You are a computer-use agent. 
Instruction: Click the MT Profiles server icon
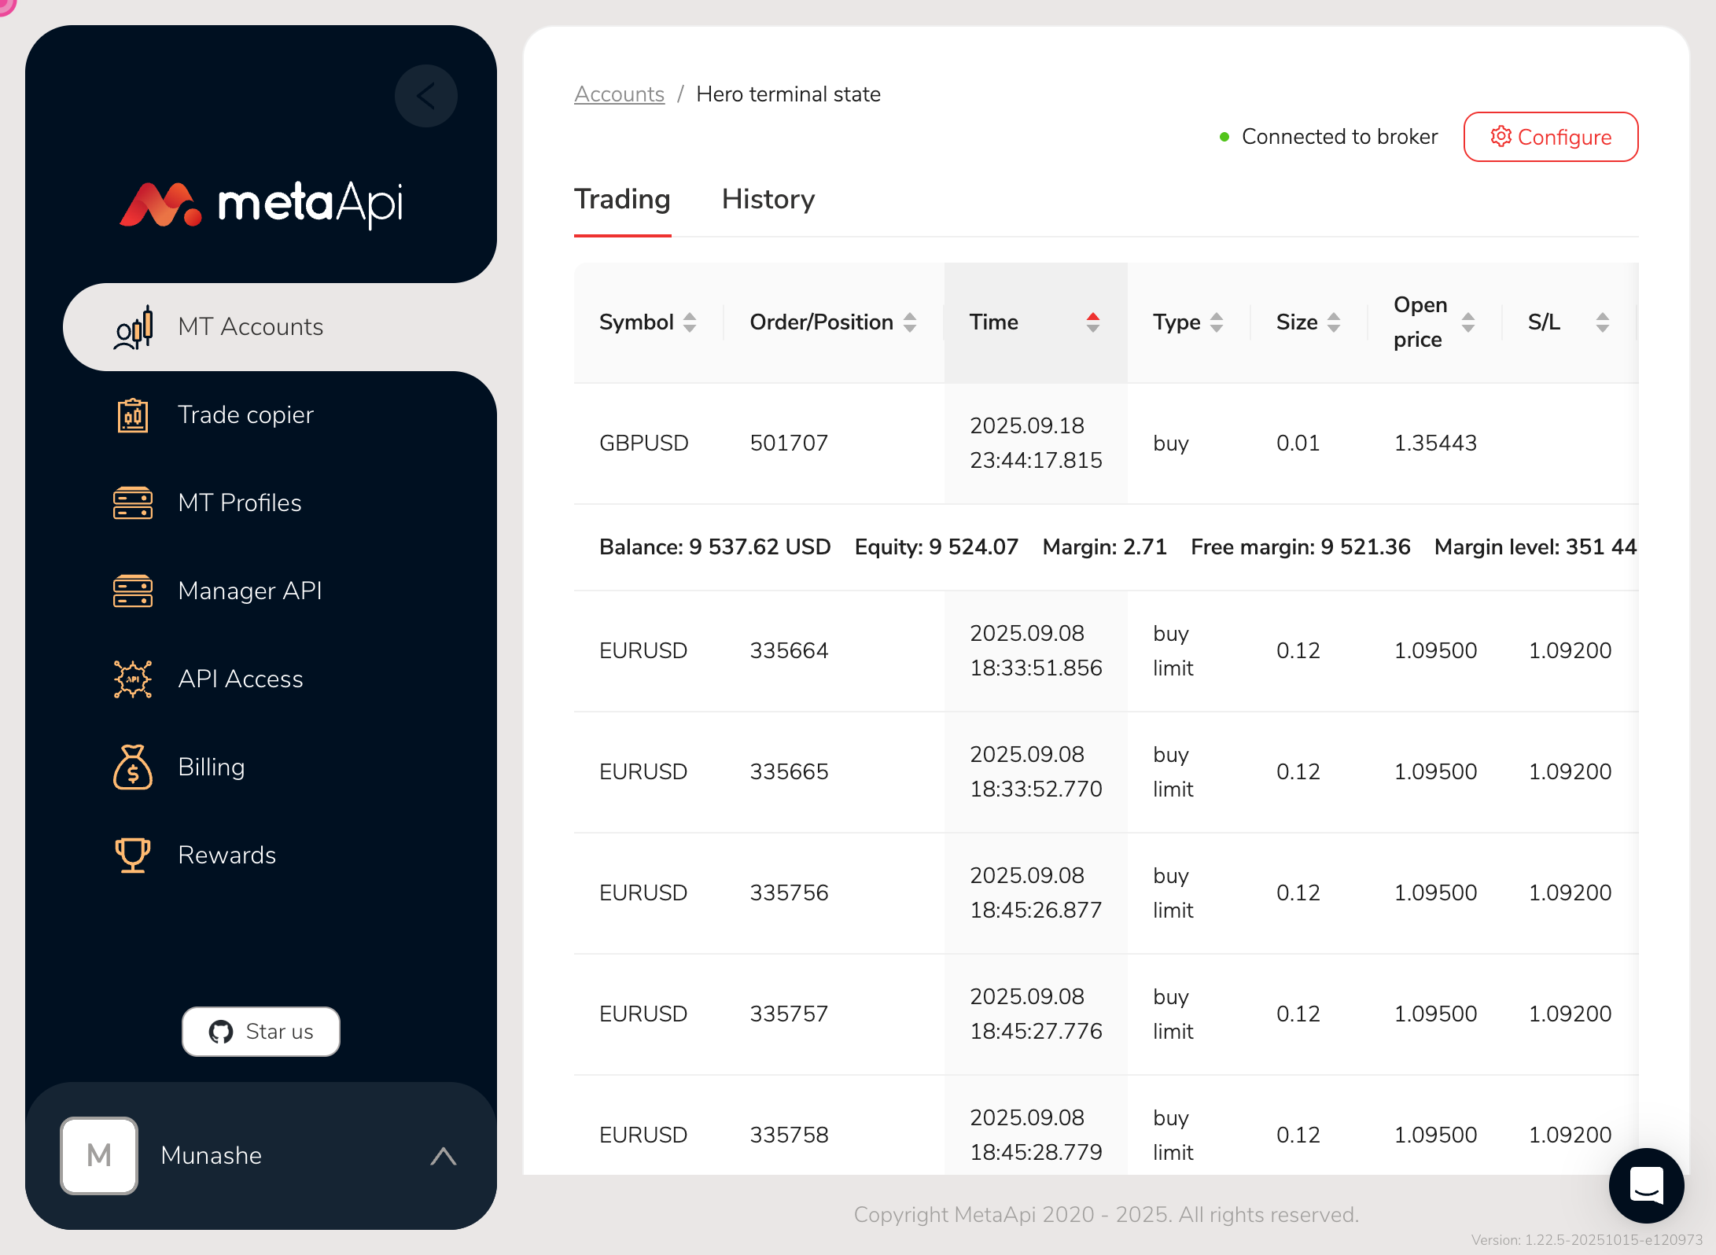click(133, 503)
